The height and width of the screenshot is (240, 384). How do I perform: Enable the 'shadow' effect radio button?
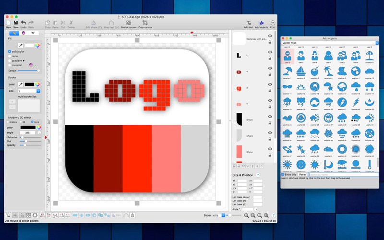point(9,122)
